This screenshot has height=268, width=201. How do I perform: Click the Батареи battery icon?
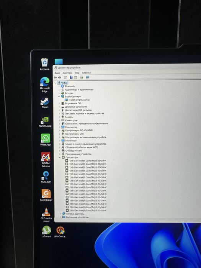[62, 93]
